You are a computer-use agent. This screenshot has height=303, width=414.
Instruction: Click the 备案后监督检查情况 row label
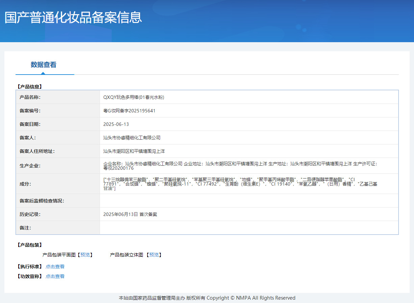[42, 201]
